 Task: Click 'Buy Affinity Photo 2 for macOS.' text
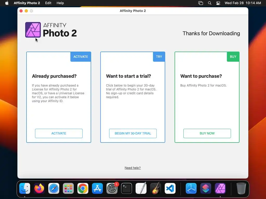(203, 86)
